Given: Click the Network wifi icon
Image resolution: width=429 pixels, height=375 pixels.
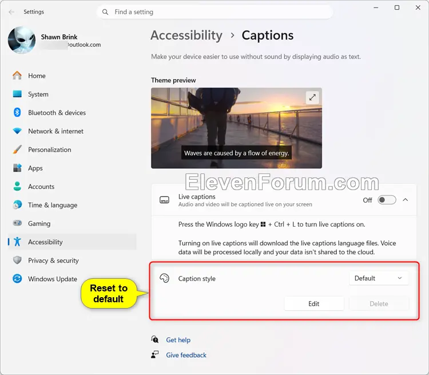Looking at the screenshot, I should point(17,131).
